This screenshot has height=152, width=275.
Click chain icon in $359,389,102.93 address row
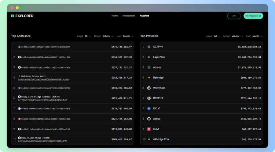click(19, 57)
